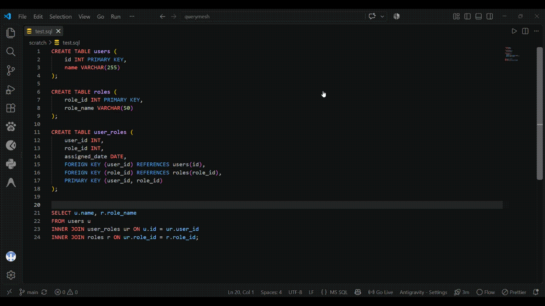Open the Manage gear menu

11,275
